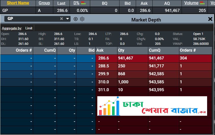Screen dimensions: 215x135
Task: Click the Volume column header text
Action: (x=191, y=3)
